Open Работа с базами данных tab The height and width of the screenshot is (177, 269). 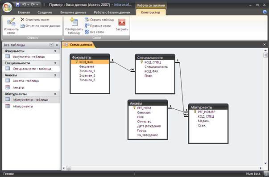coord(112,12)
